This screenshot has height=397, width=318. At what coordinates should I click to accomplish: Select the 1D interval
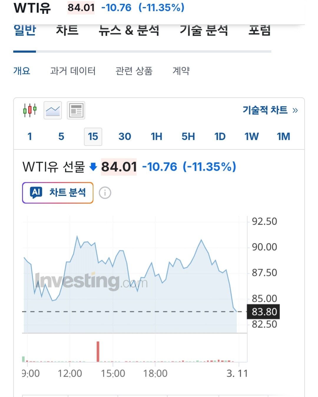point(220,137)
